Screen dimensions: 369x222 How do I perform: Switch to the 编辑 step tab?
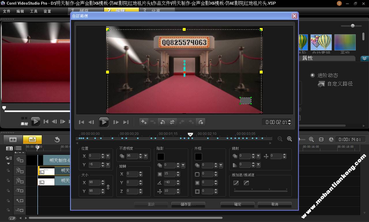pyautogui.click(x=121, y=10)
